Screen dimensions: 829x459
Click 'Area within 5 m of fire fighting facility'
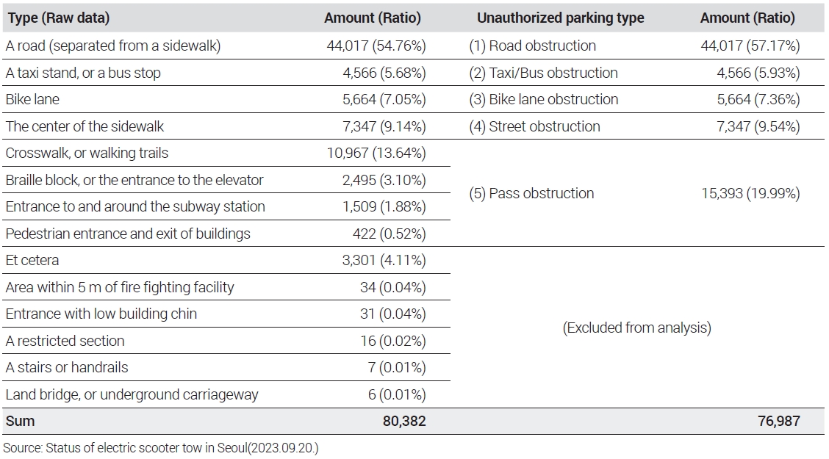[119, 287]
